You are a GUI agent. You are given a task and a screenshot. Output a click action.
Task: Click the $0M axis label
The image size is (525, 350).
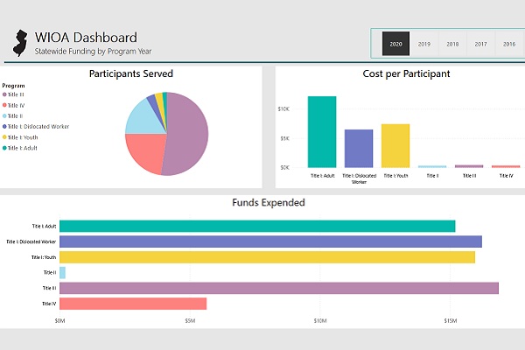(59, 321)
